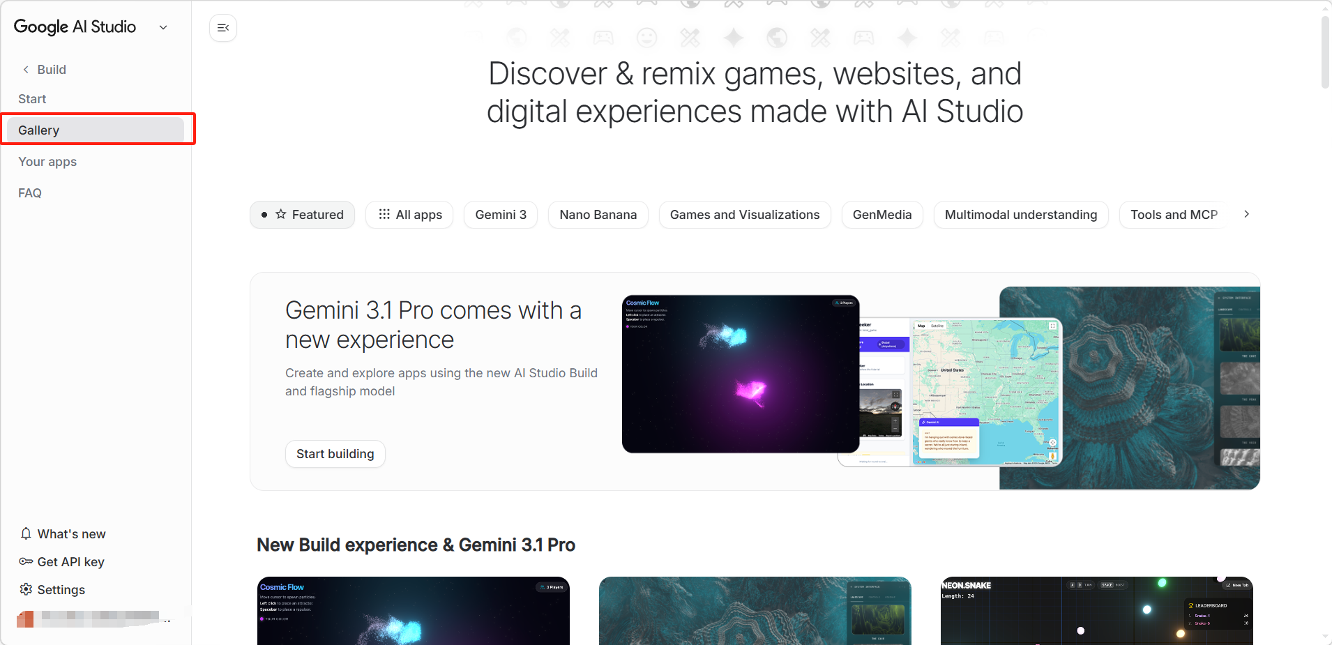Filter gallery by Nano Banana
Image resolution: width=1332 pixels, height=645 pixels.
point(598,215)
